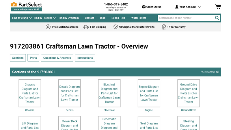The height and width of the screenshot is (130, 231).
Task: Open Water Filters menu item
Action: [x=139, y=18]
